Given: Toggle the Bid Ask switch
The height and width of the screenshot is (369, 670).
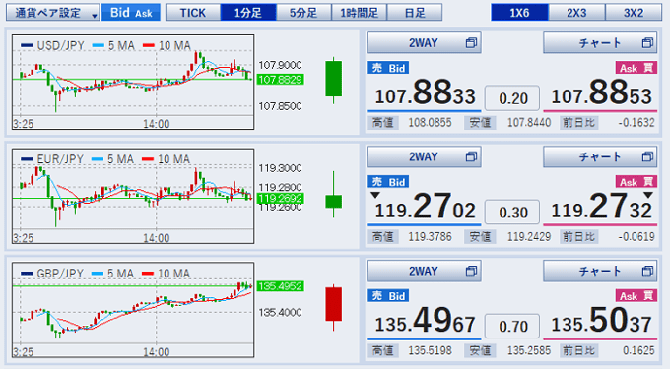Looking at the screenshot, I should [x=131, y=13].
